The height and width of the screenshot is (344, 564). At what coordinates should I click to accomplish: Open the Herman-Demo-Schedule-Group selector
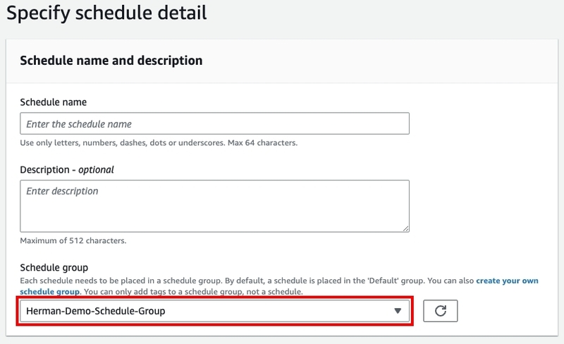(215, 311)
